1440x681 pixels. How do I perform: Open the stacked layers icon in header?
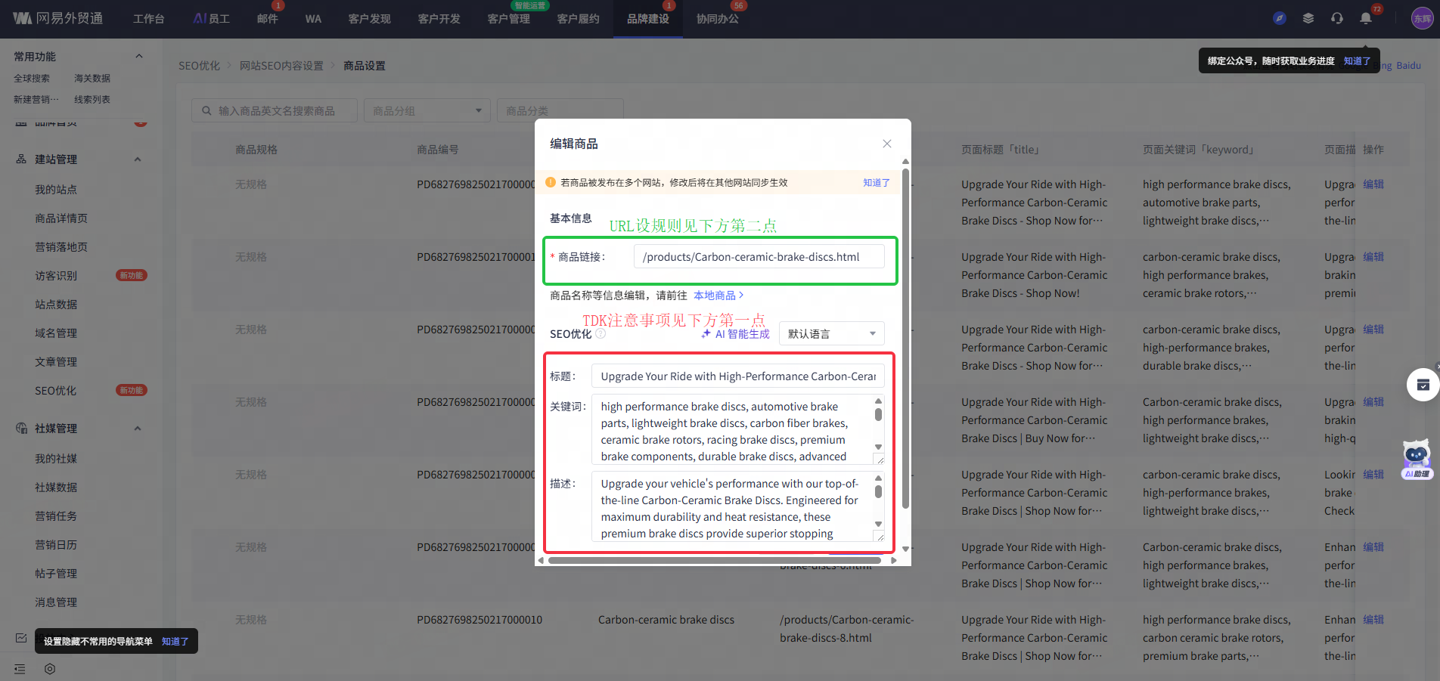point(1308,18)
